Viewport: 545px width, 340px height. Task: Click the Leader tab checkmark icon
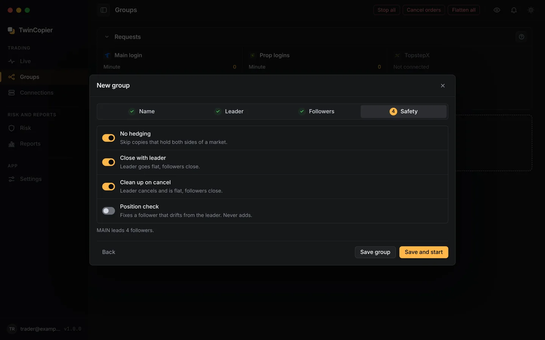(x=218, y=111)
